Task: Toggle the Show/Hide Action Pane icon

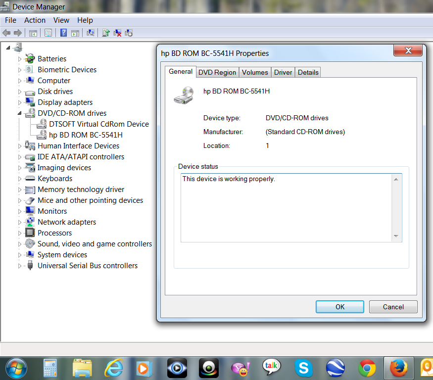Action: [75, 33]
